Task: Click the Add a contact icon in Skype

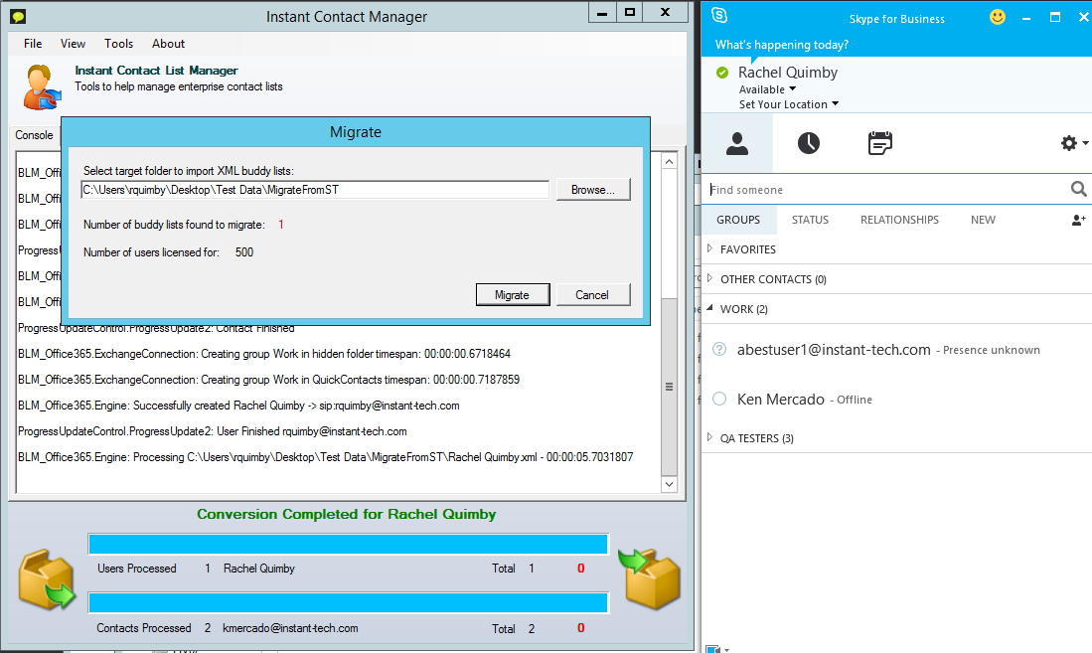Action: pyautogui.click(x=1078, y=221)
